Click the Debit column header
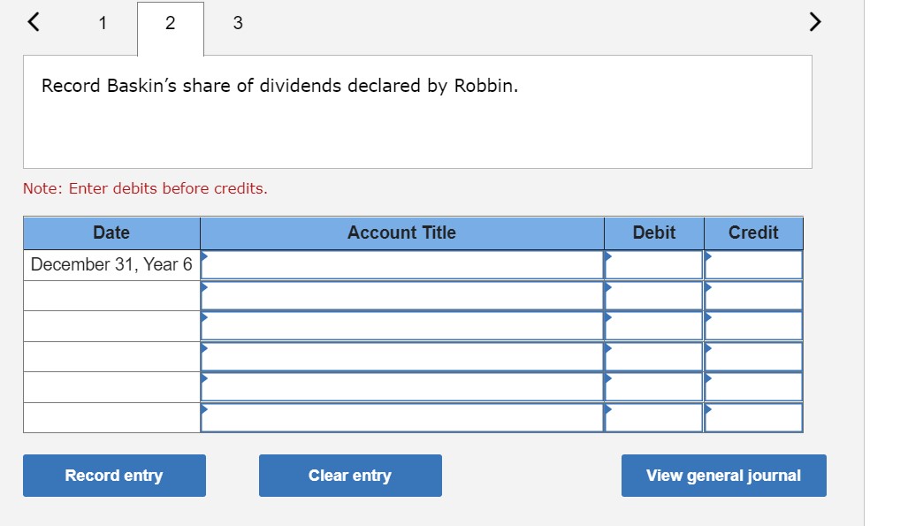The image size is (908, 526). coord(653,233)
